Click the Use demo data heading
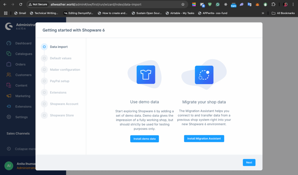Screen dimensions: 298x175 (144, 102)
